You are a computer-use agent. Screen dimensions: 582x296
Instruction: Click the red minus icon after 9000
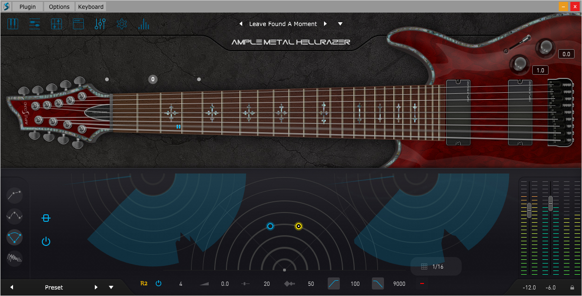coord(422,283)
